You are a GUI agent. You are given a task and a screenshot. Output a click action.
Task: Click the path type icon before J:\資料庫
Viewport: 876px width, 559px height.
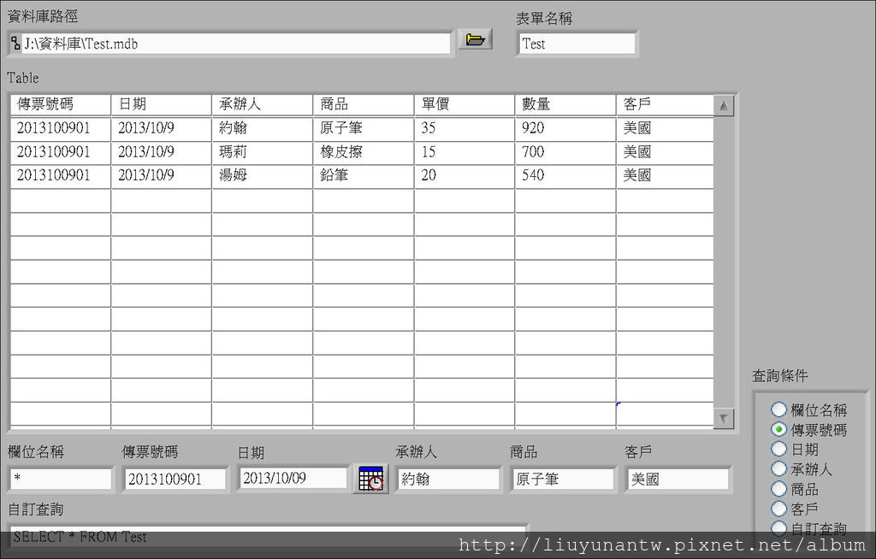click(x=15, y=44)
